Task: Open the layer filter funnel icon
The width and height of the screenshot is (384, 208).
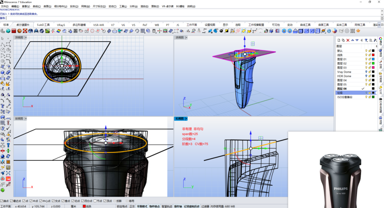Action: click(x=366, y=40)
